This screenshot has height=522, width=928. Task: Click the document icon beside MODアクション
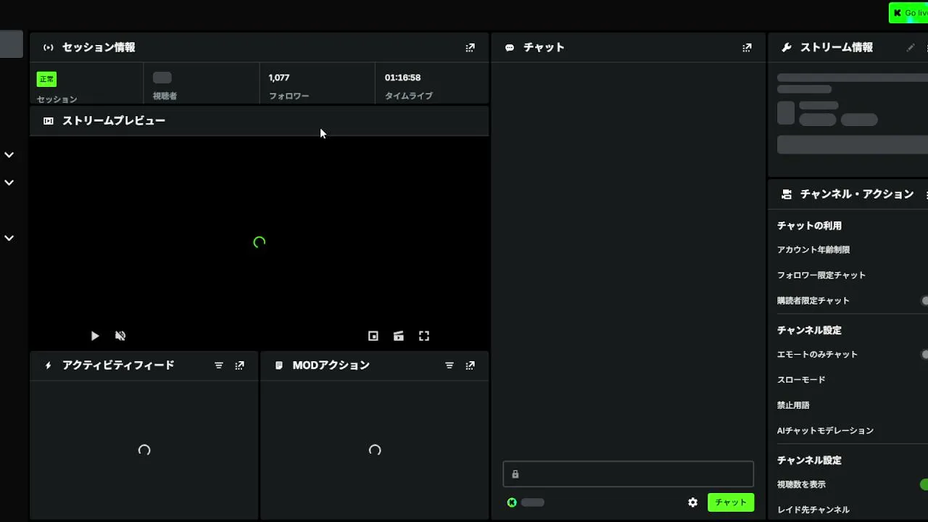pyautogui.click(x=279, y=366)
